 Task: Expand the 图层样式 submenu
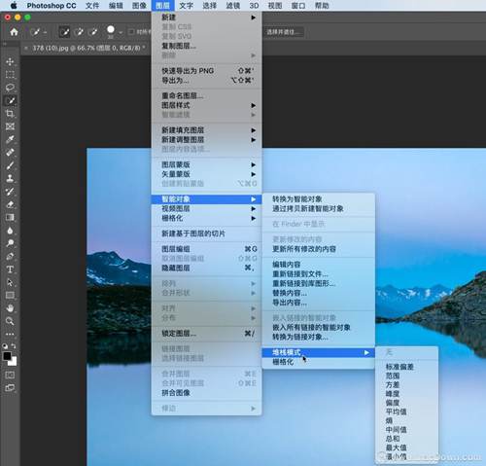[x=206, y=105]
